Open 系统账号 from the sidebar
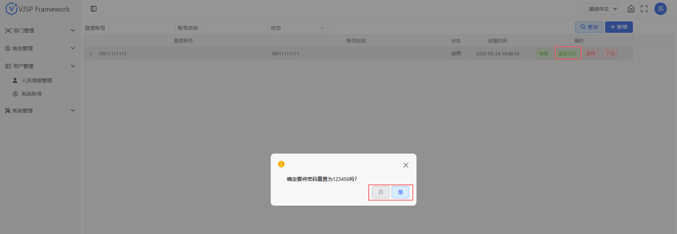The height and width of the screenshot is (234, 677). 31,94
